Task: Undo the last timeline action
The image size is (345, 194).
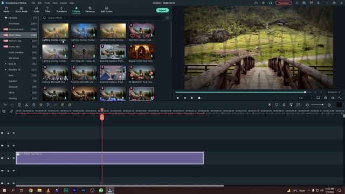Action: pos(5,105)
